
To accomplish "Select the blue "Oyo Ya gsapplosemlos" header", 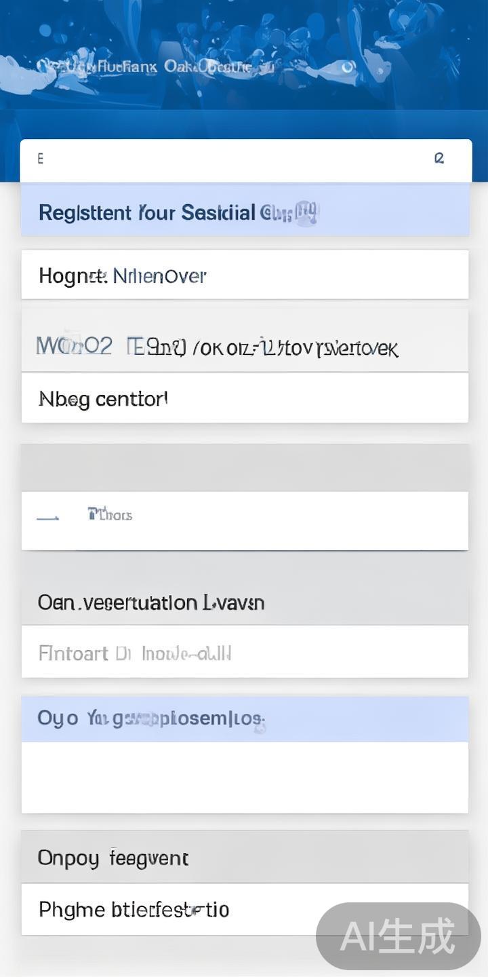I will [x=244, y=718].
